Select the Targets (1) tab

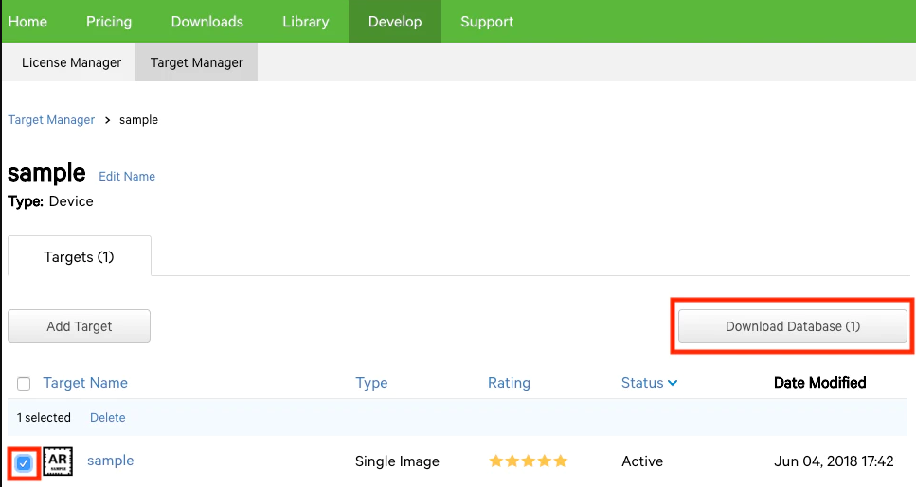coord(79,256)
